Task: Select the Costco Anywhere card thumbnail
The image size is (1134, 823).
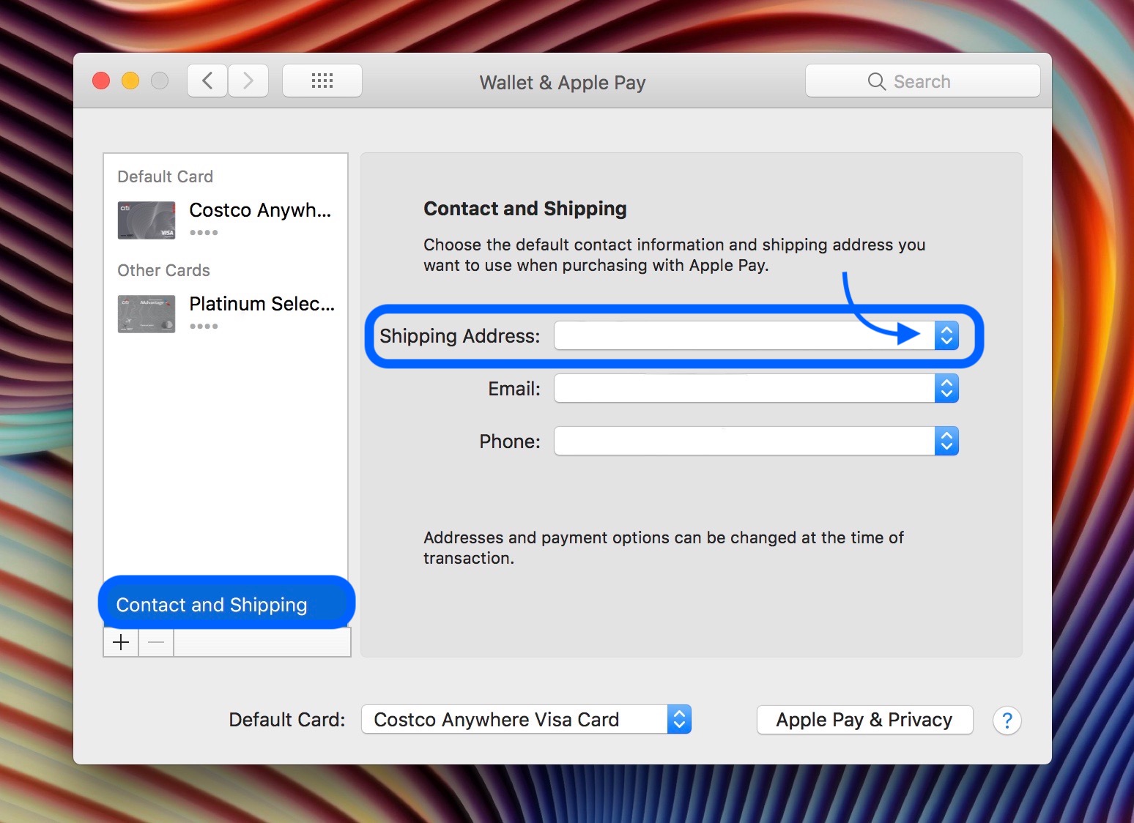Action: 146,220
